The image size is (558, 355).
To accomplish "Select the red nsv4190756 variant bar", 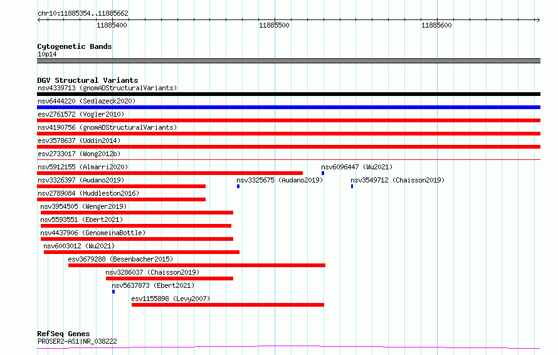I will [x=288, y=134].
